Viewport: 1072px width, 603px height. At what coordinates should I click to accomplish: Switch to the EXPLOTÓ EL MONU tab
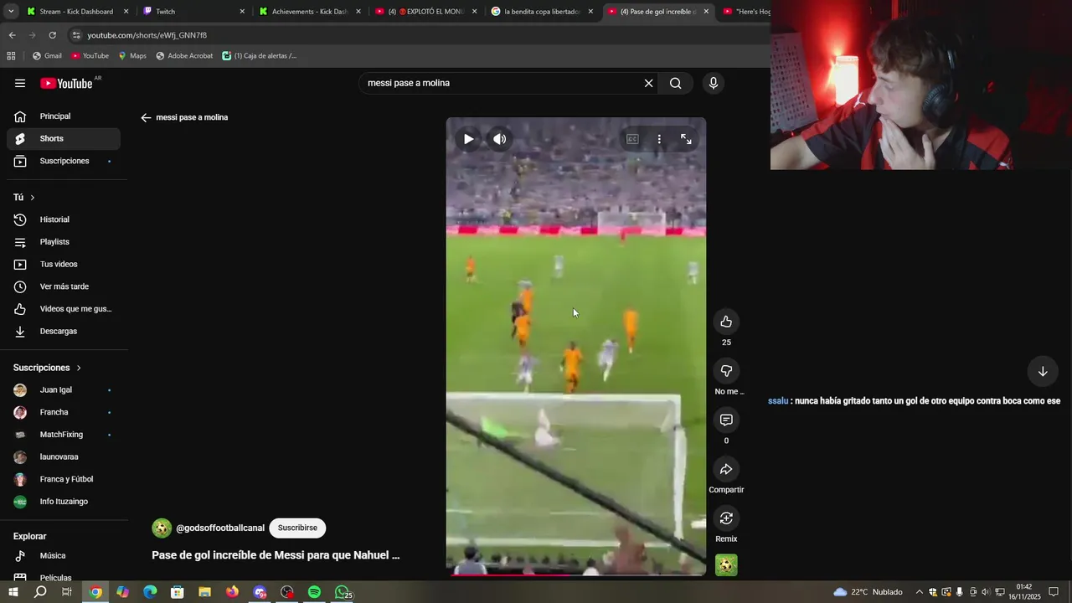click(x=425, y=12)
